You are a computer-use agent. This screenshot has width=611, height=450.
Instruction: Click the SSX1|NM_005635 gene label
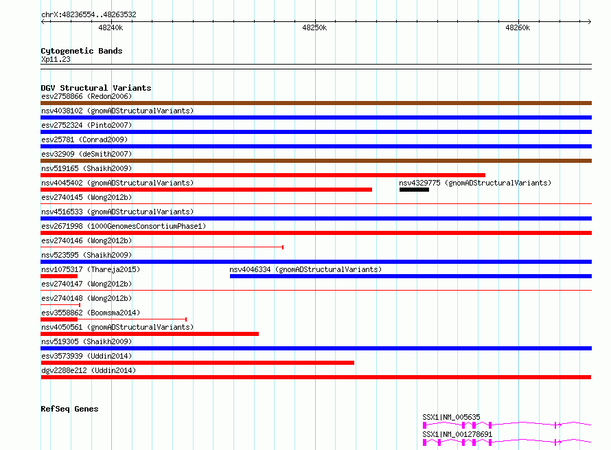coord(451,417)
